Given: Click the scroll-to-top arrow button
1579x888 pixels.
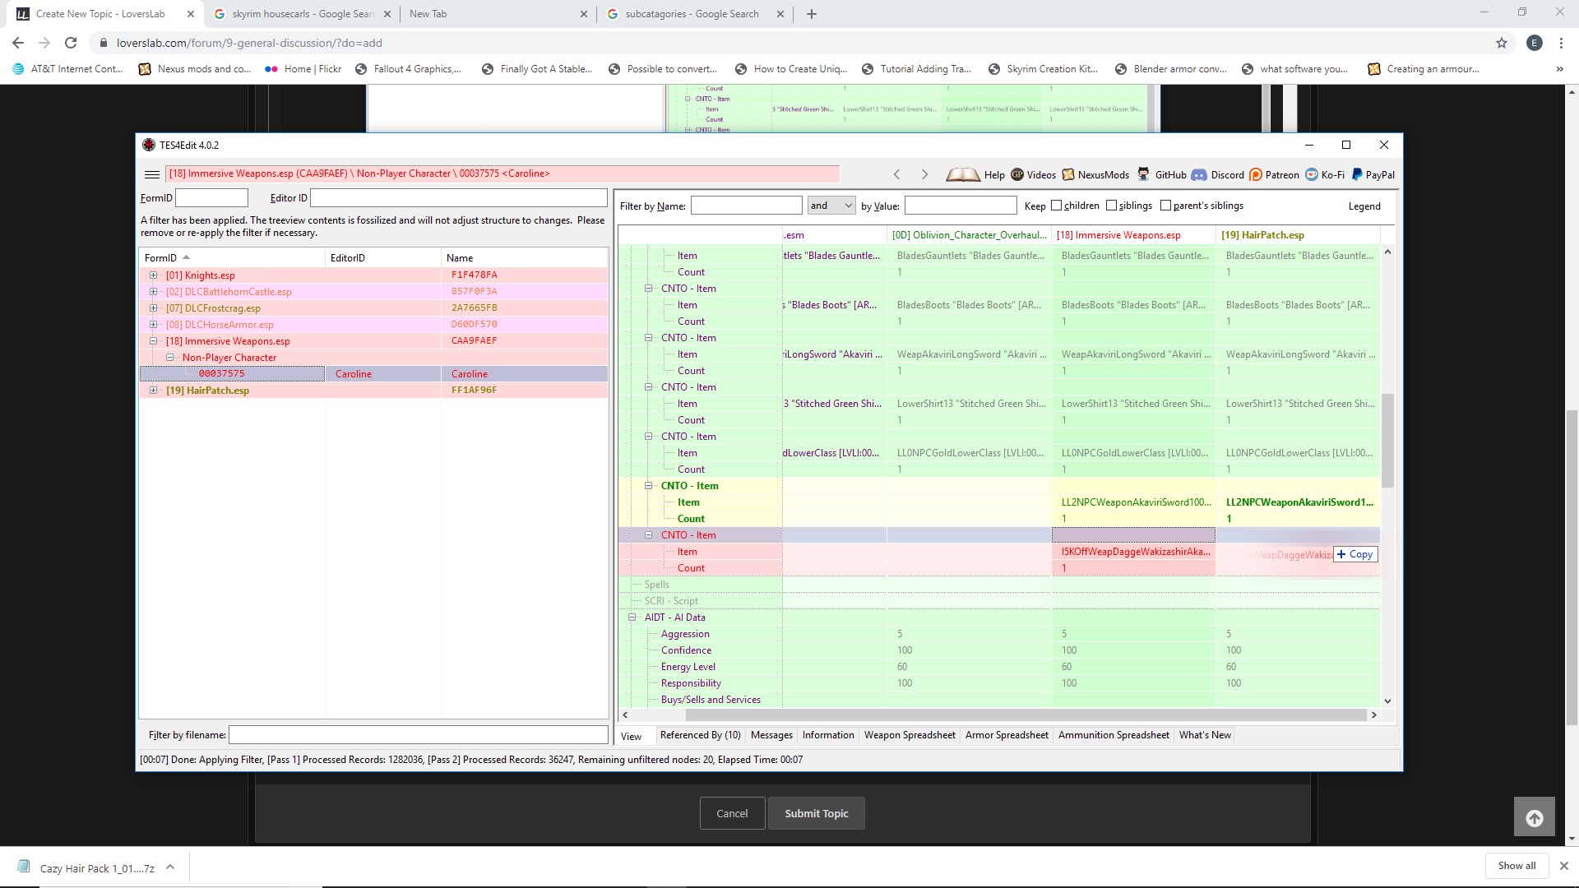Looking at the screenshot, I should (x=1535, y=817).
